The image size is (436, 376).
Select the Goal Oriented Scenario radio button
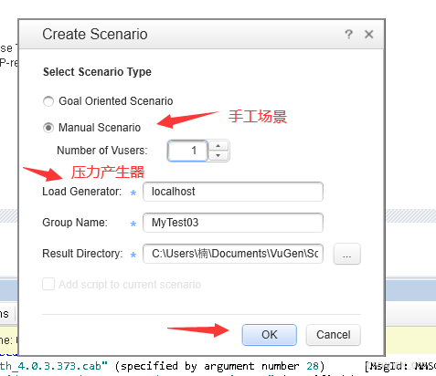point(48,101)
